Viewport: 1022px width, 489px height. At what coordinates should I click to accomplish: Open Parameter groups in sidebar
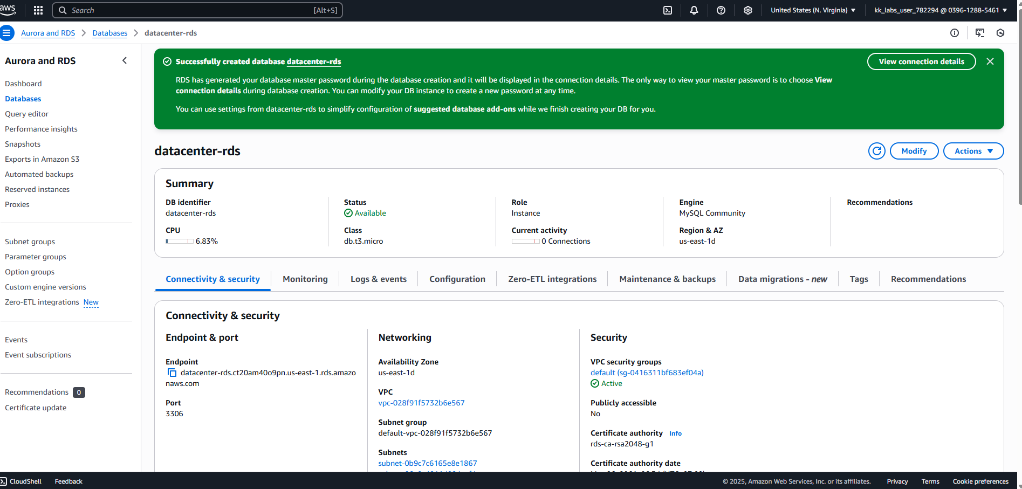click(36, 257)
